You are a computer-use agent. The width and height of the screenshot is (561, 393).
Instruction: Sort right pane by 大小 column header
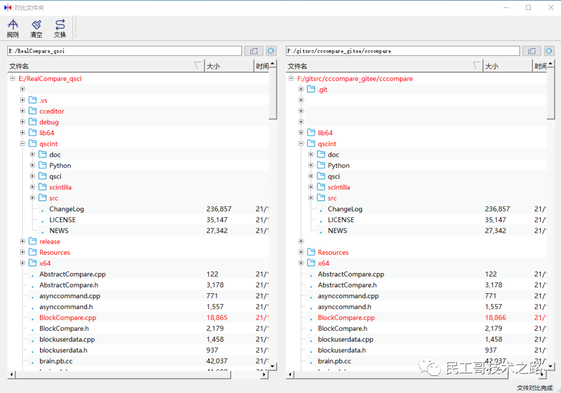pos(507,66)
